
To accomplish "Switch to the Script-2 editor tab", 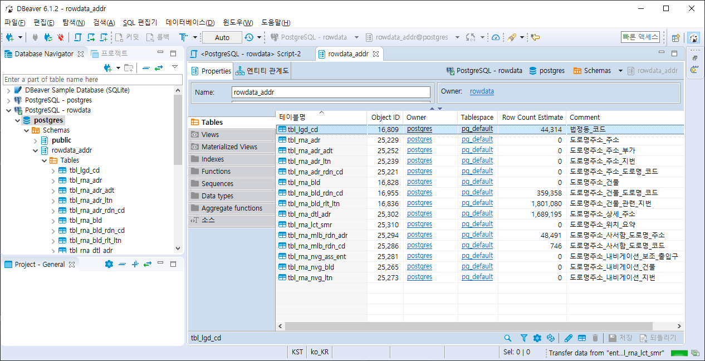I will (x=250, y=54).
